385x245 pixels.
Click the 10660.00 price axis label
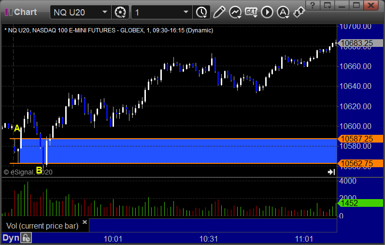pos(355,66)
